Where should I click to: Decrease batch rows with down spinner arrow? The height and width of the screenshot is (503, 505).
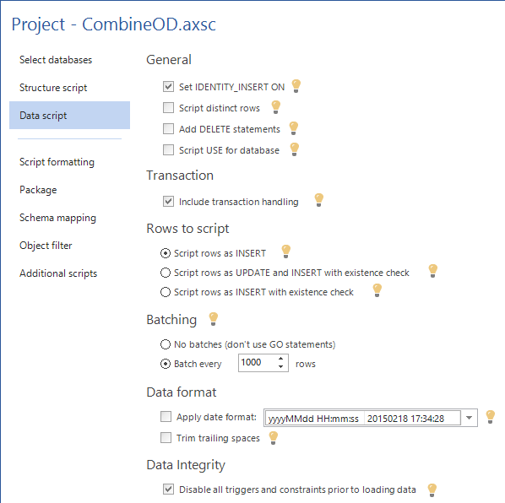[x=281, y=367]
